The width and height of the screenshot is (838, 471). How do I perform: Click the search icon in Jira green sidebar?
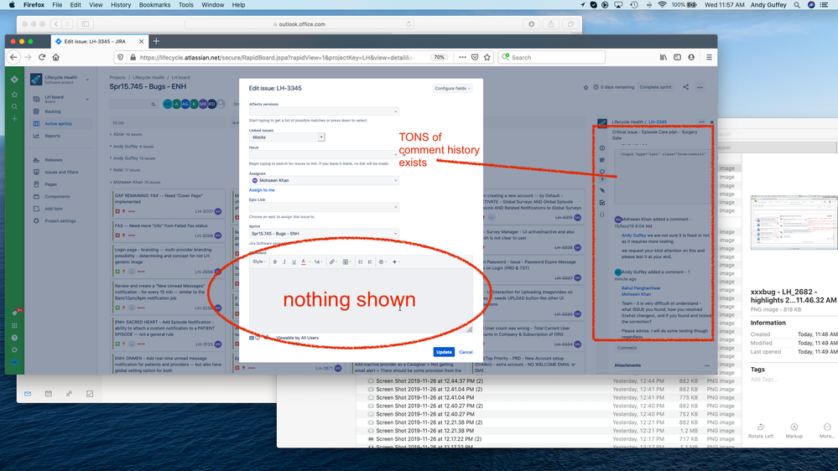(14, 106)
